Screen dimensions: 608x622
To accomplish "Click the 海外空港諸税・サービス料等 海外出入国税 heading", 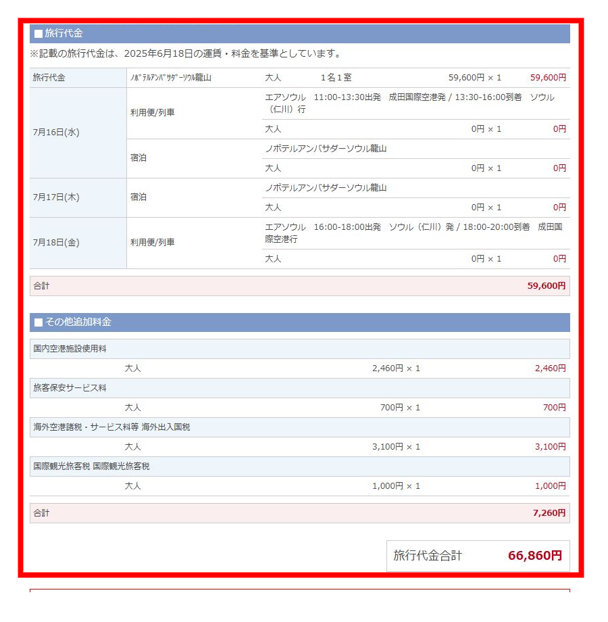I will pos(300,427).
